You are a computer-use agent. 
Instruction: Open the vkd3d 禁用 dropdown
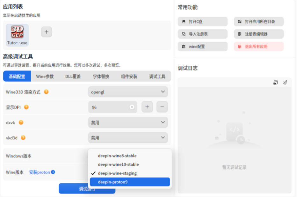pos(128,138)
